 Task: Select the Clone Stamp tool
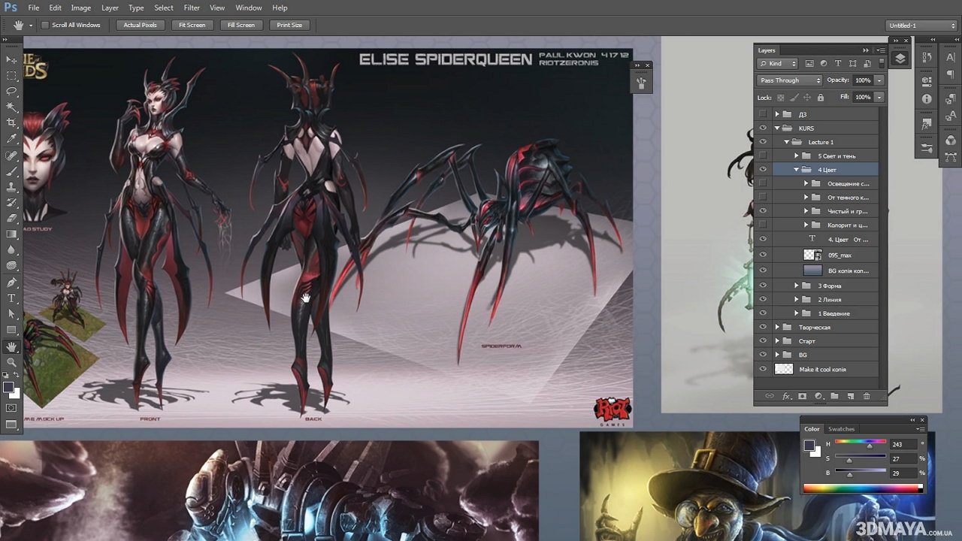click(11, 187)
